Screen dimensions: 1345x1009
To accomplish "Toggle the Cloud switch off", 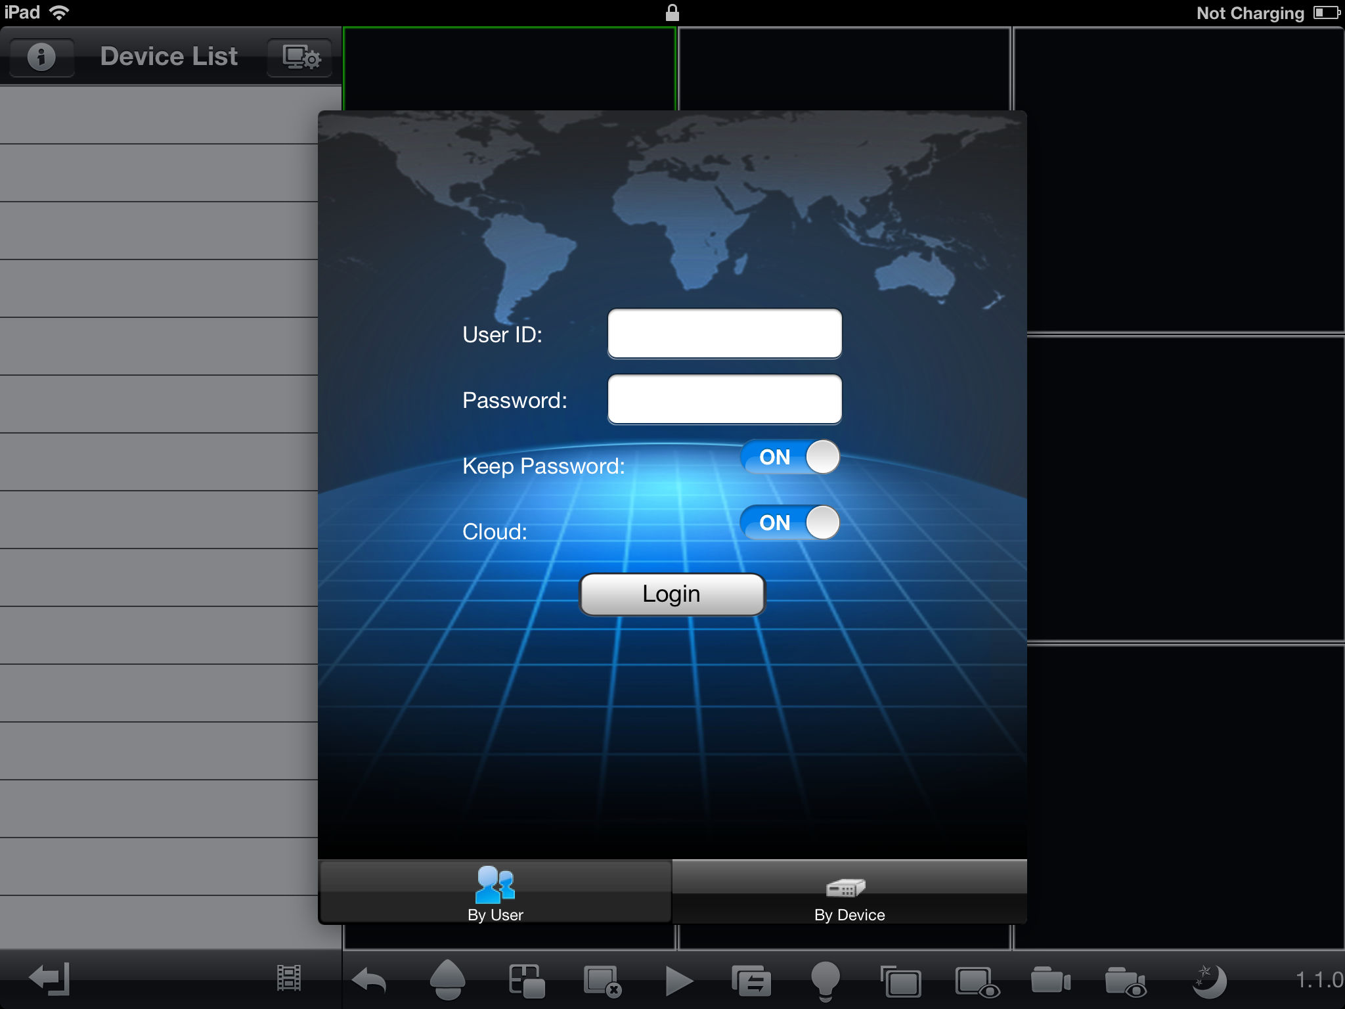I will (790, 523).
